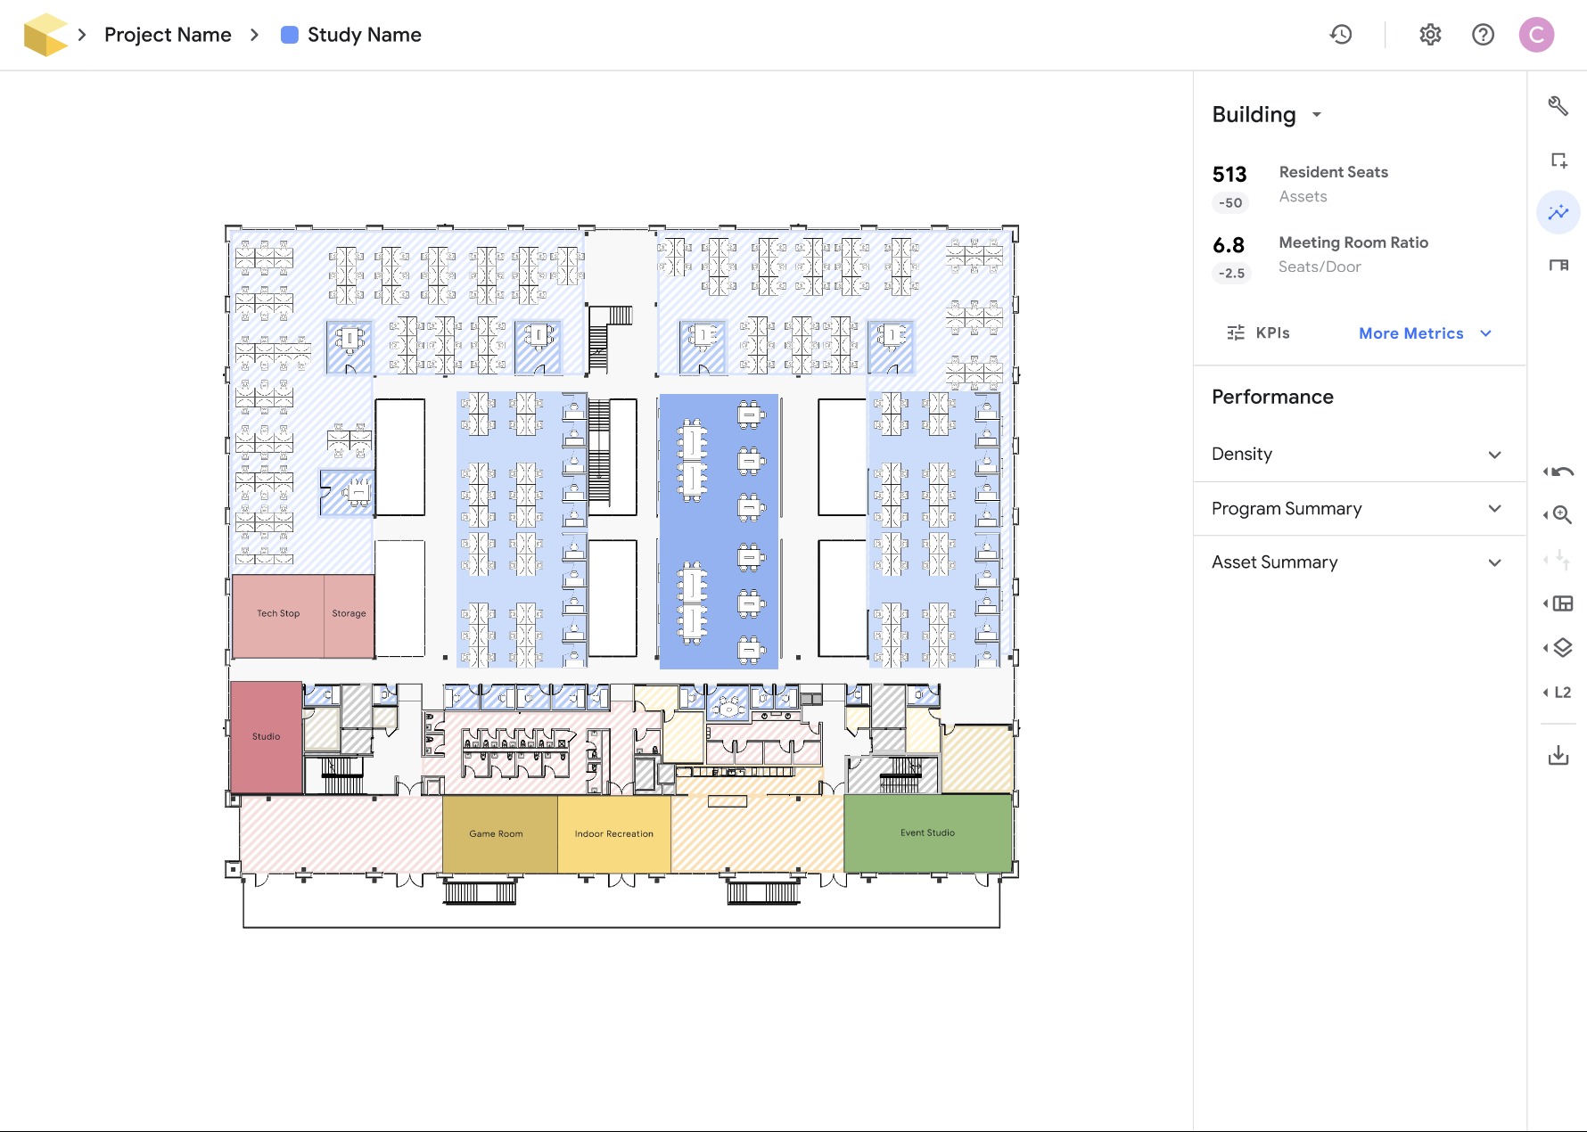Viewport: 1587px width, 1132px height.
Task: Select the highlighted analytics metrics icon
Action: (x=1558, y=212)
